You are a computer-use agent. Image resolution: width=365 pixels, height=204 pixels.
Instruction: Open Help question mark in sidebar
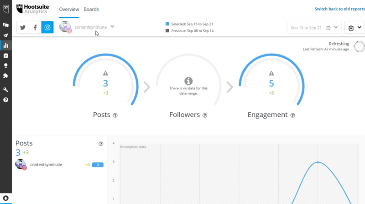6,100
